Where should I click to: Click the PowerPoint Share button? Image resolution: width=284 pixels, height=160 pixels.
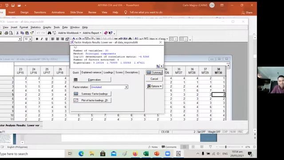coord(247,12)
